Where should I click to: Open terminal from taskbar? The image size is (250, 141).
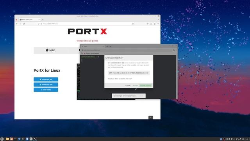pos(15,139)
